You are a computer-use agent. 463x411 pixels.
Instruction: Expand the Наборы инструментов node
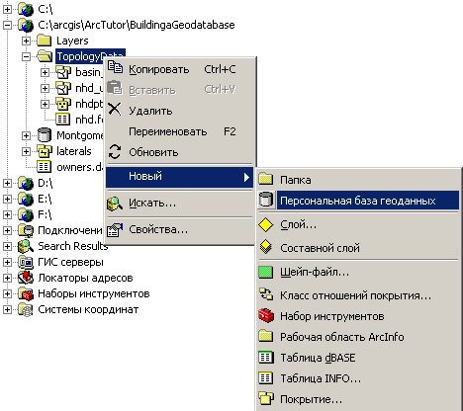(x=7, y=293)
